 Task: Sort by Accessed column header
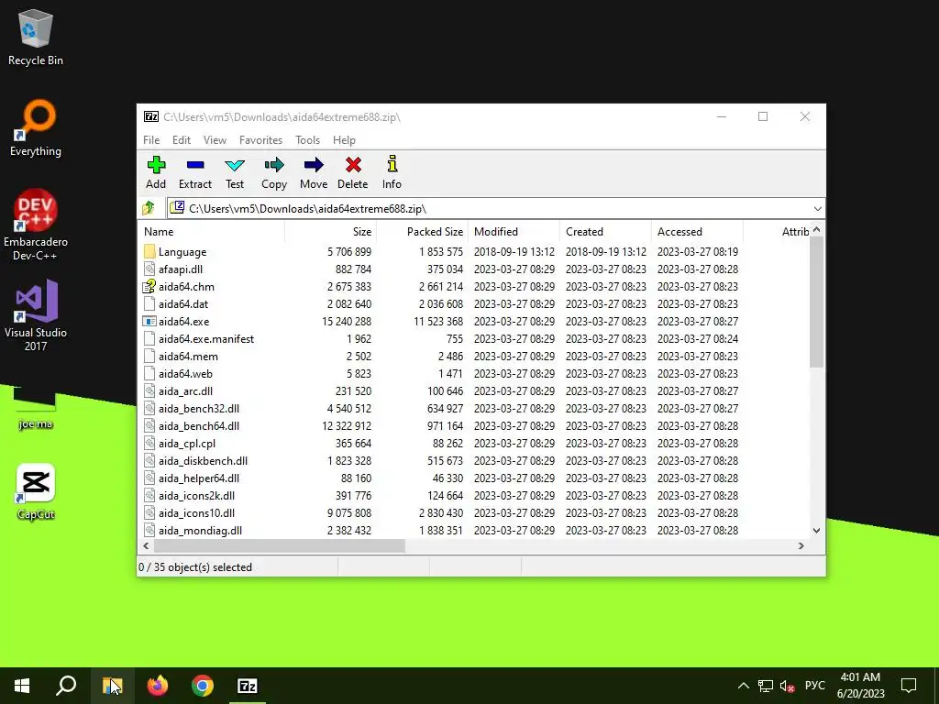click(697, 232)
